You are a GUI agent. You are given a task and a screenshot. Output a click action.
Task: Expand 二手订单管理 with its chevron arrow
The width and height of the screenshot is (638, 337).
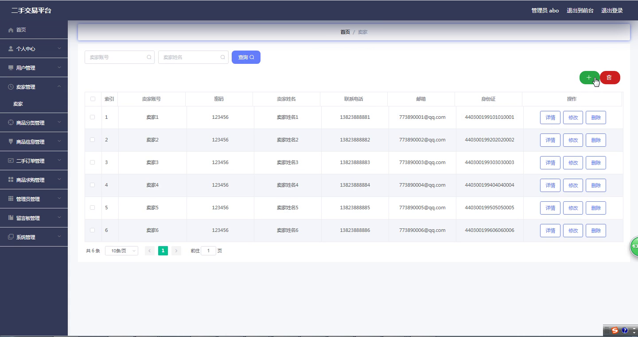pos(59,161)
